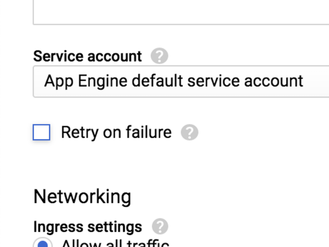
Task: Click the "Retry on failure" label text
Action: point(116,132)
